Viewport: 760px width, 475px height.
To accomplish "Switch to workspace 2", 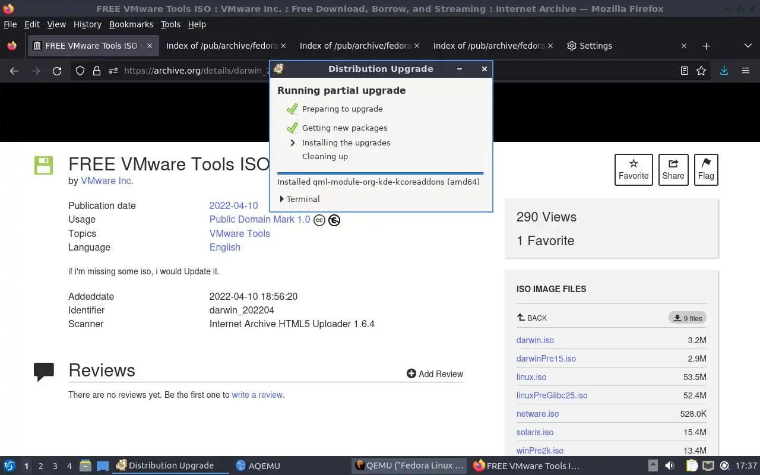I will pyautogui.click(x=40, y=466).
